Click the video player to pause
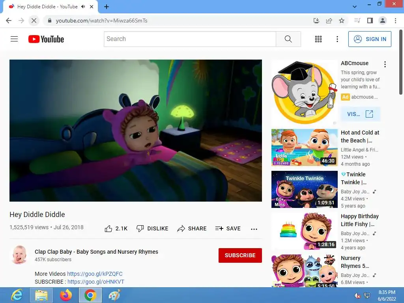Viewport: 404px width, 303px height. tap(136, 131)
